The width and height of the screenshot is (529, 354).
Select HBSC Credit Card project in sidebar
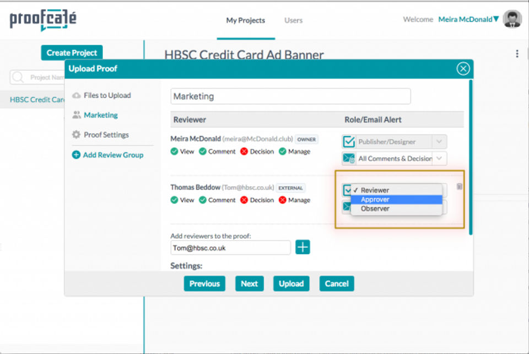[37, 100]
